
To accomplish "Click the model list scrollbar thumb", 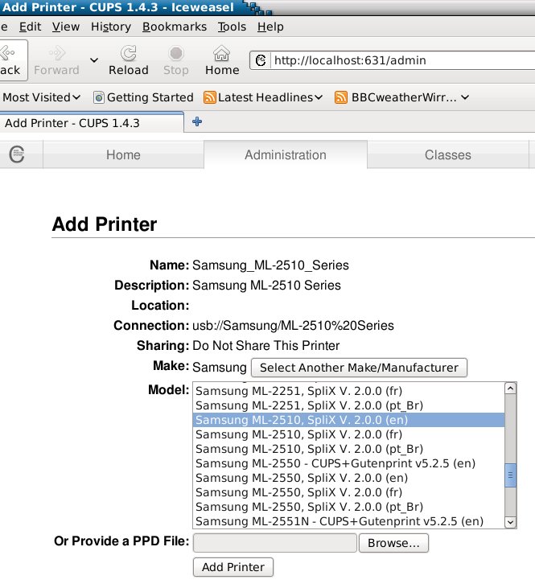I will click(x=510, y=475).
